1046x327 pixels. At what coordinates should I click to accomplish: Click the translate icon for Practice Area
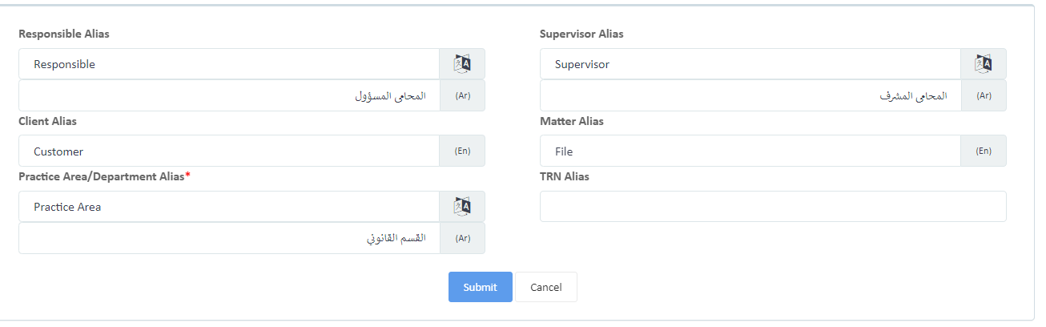462,207
